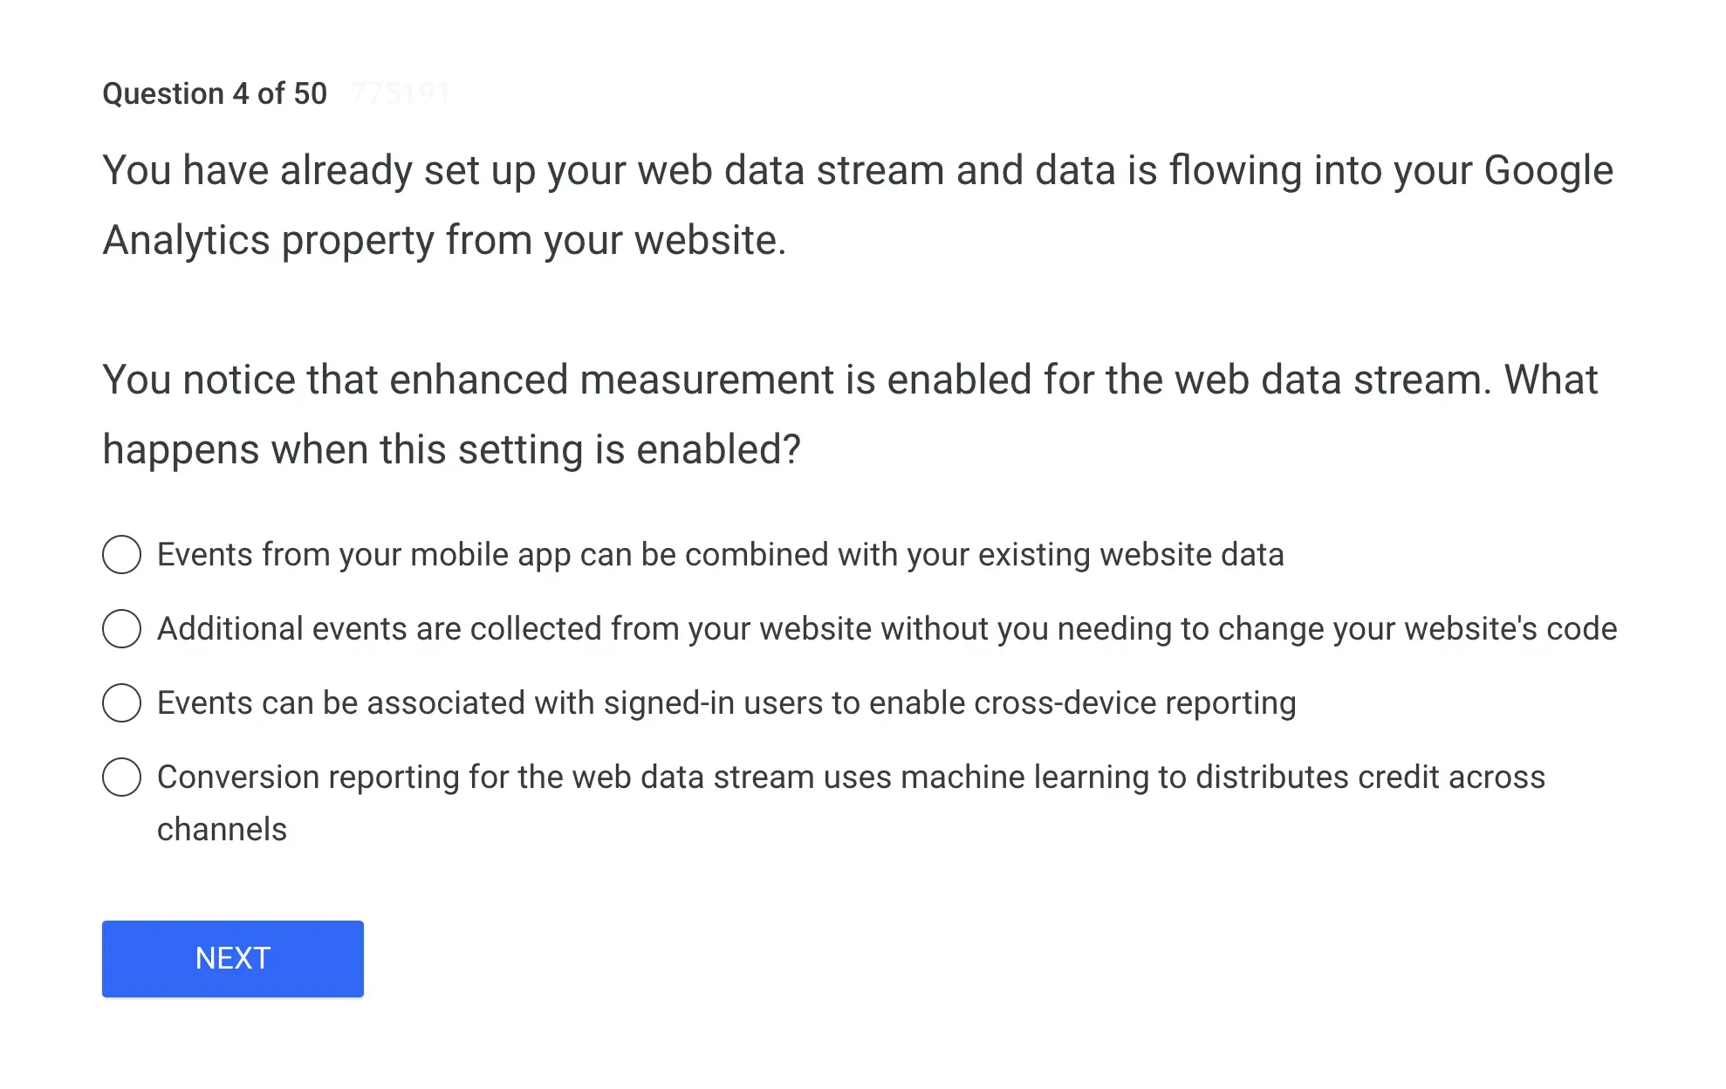This screenshot has width=1726, height=1089.
Task: Pick the machine learning conversion reporting radio
Action: (x=121, y=777)
